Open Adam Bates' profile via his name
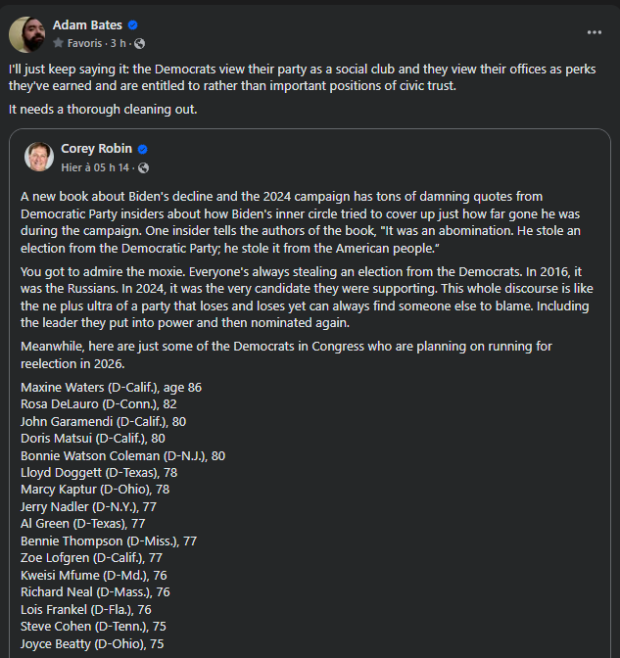 [x=88, y=25]
